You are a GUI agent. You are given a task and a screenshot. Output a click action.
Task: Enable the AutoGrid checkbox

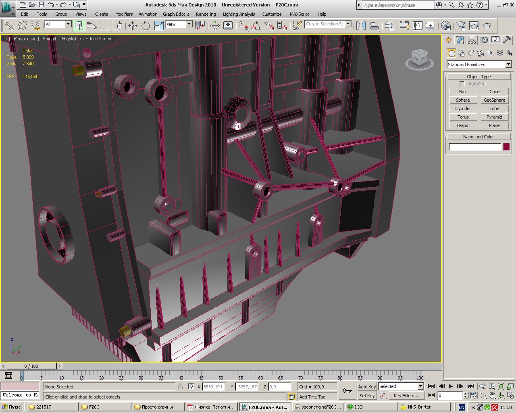click(462, 84)
